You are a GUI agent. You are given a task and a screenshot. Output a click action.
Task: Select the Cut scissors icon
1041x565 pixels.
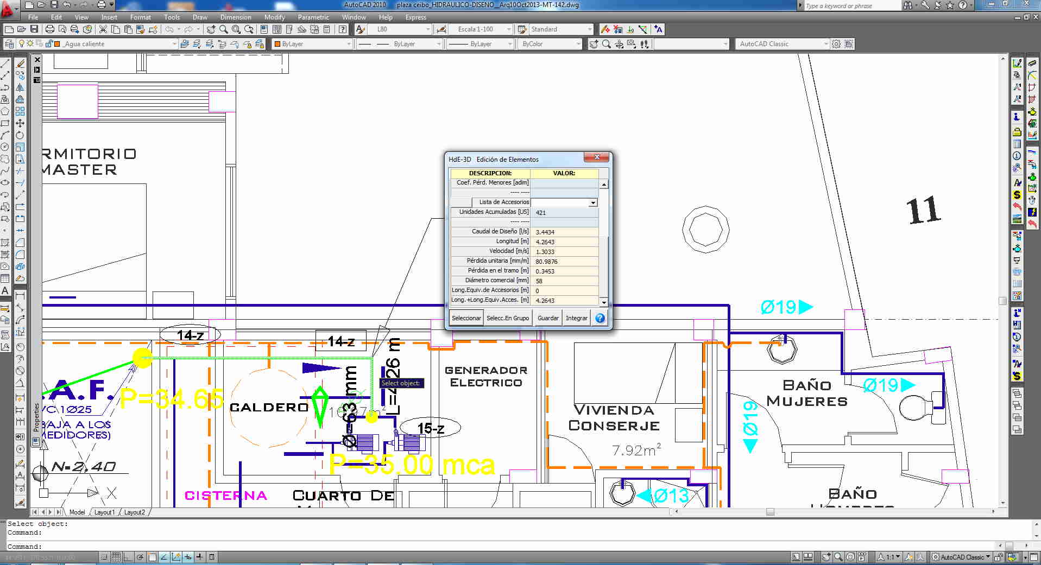tap(103, 29)
